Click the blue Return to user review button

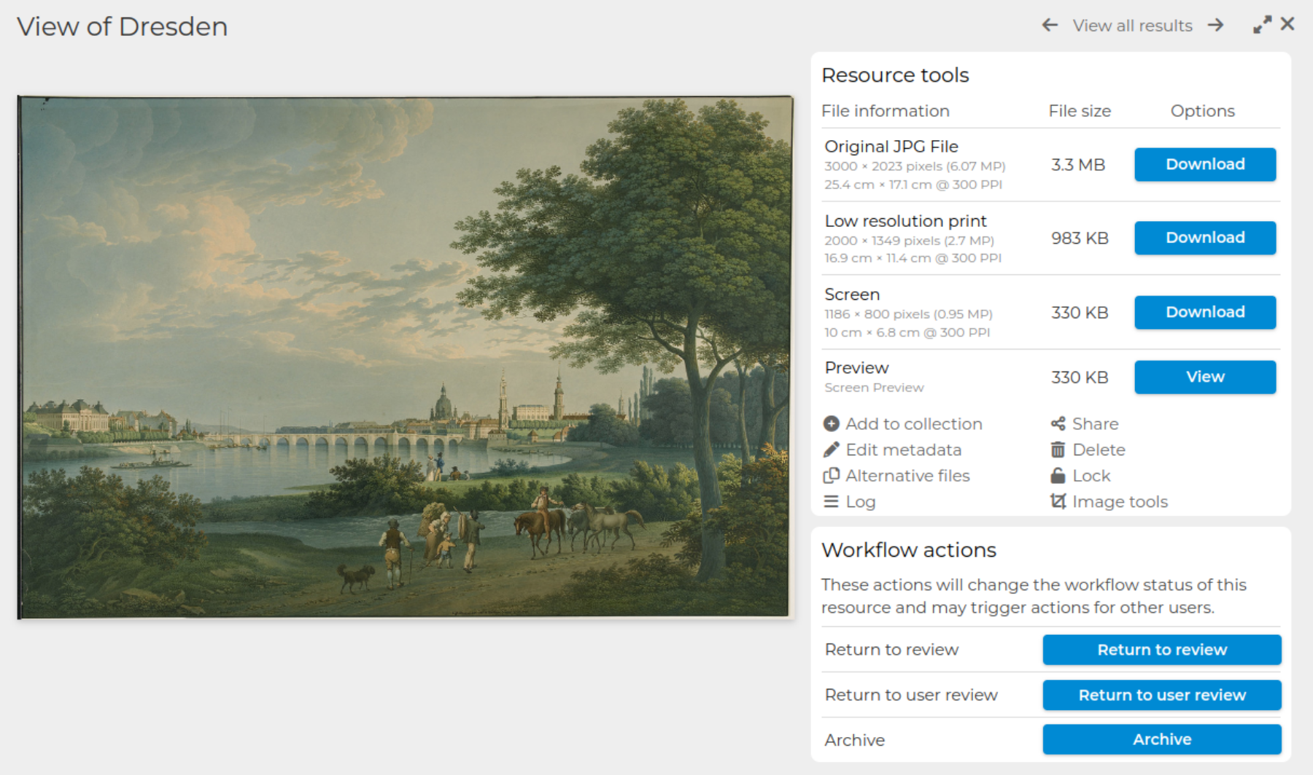click(x=1162, y=695)
